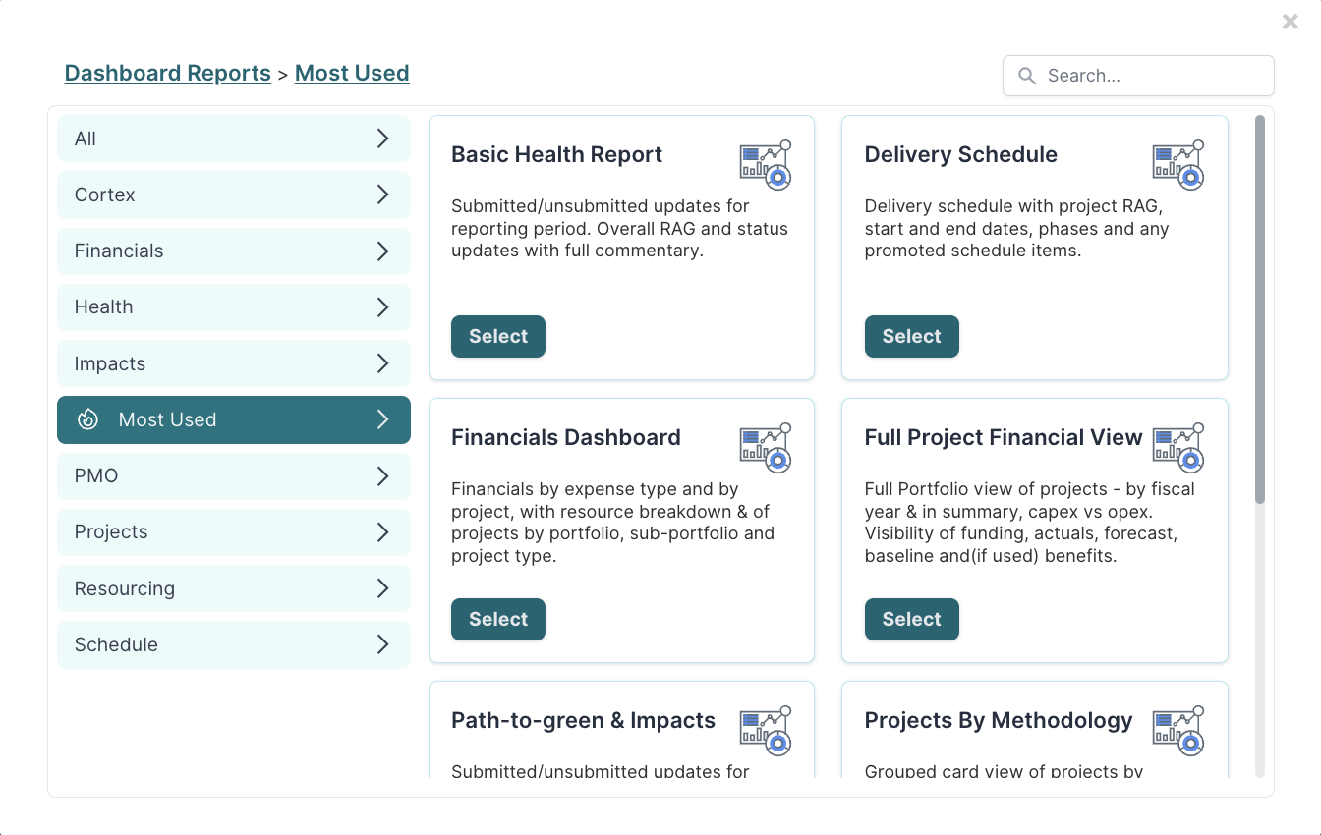This screenshot has width=1321, height=835.
Task: Select the Full Project Financial View report
Action: click(x=911, y=619)
